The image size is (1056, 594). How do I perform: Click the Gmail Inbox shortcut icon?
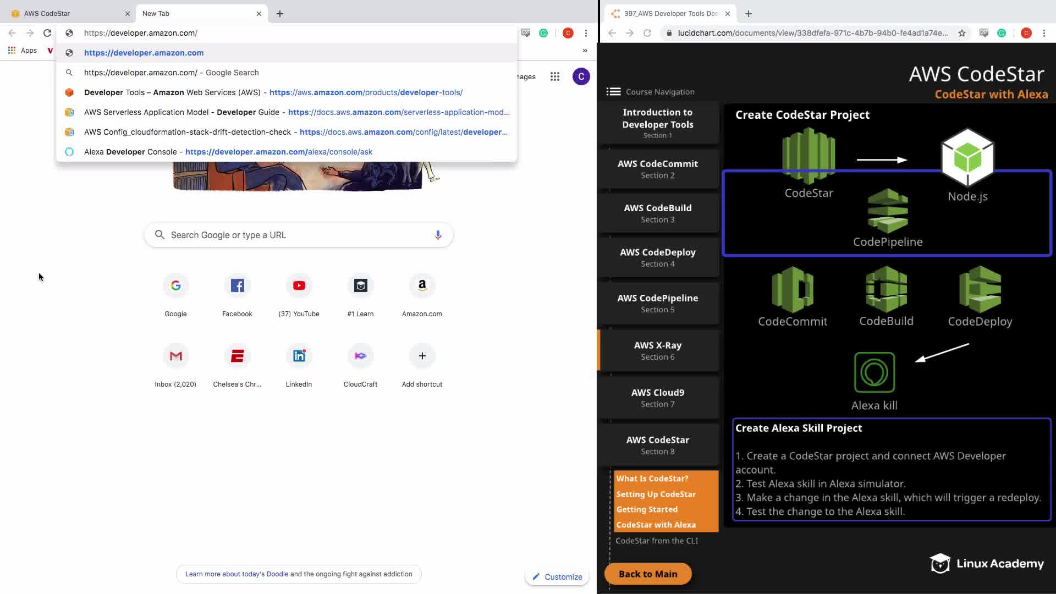(175, 356)
